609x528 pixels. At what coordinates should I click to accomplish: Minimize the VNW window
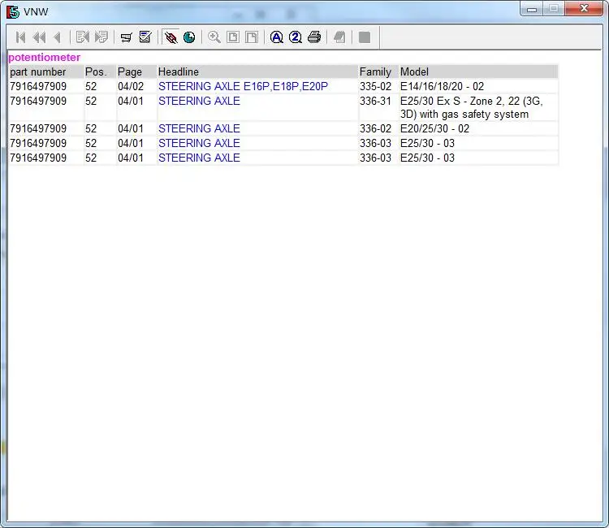[532, 9]
